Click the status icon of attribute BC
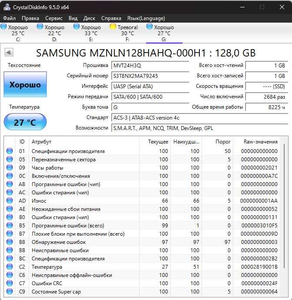The height and width of the screenshot is (300, 292). [x=10, y=258]
